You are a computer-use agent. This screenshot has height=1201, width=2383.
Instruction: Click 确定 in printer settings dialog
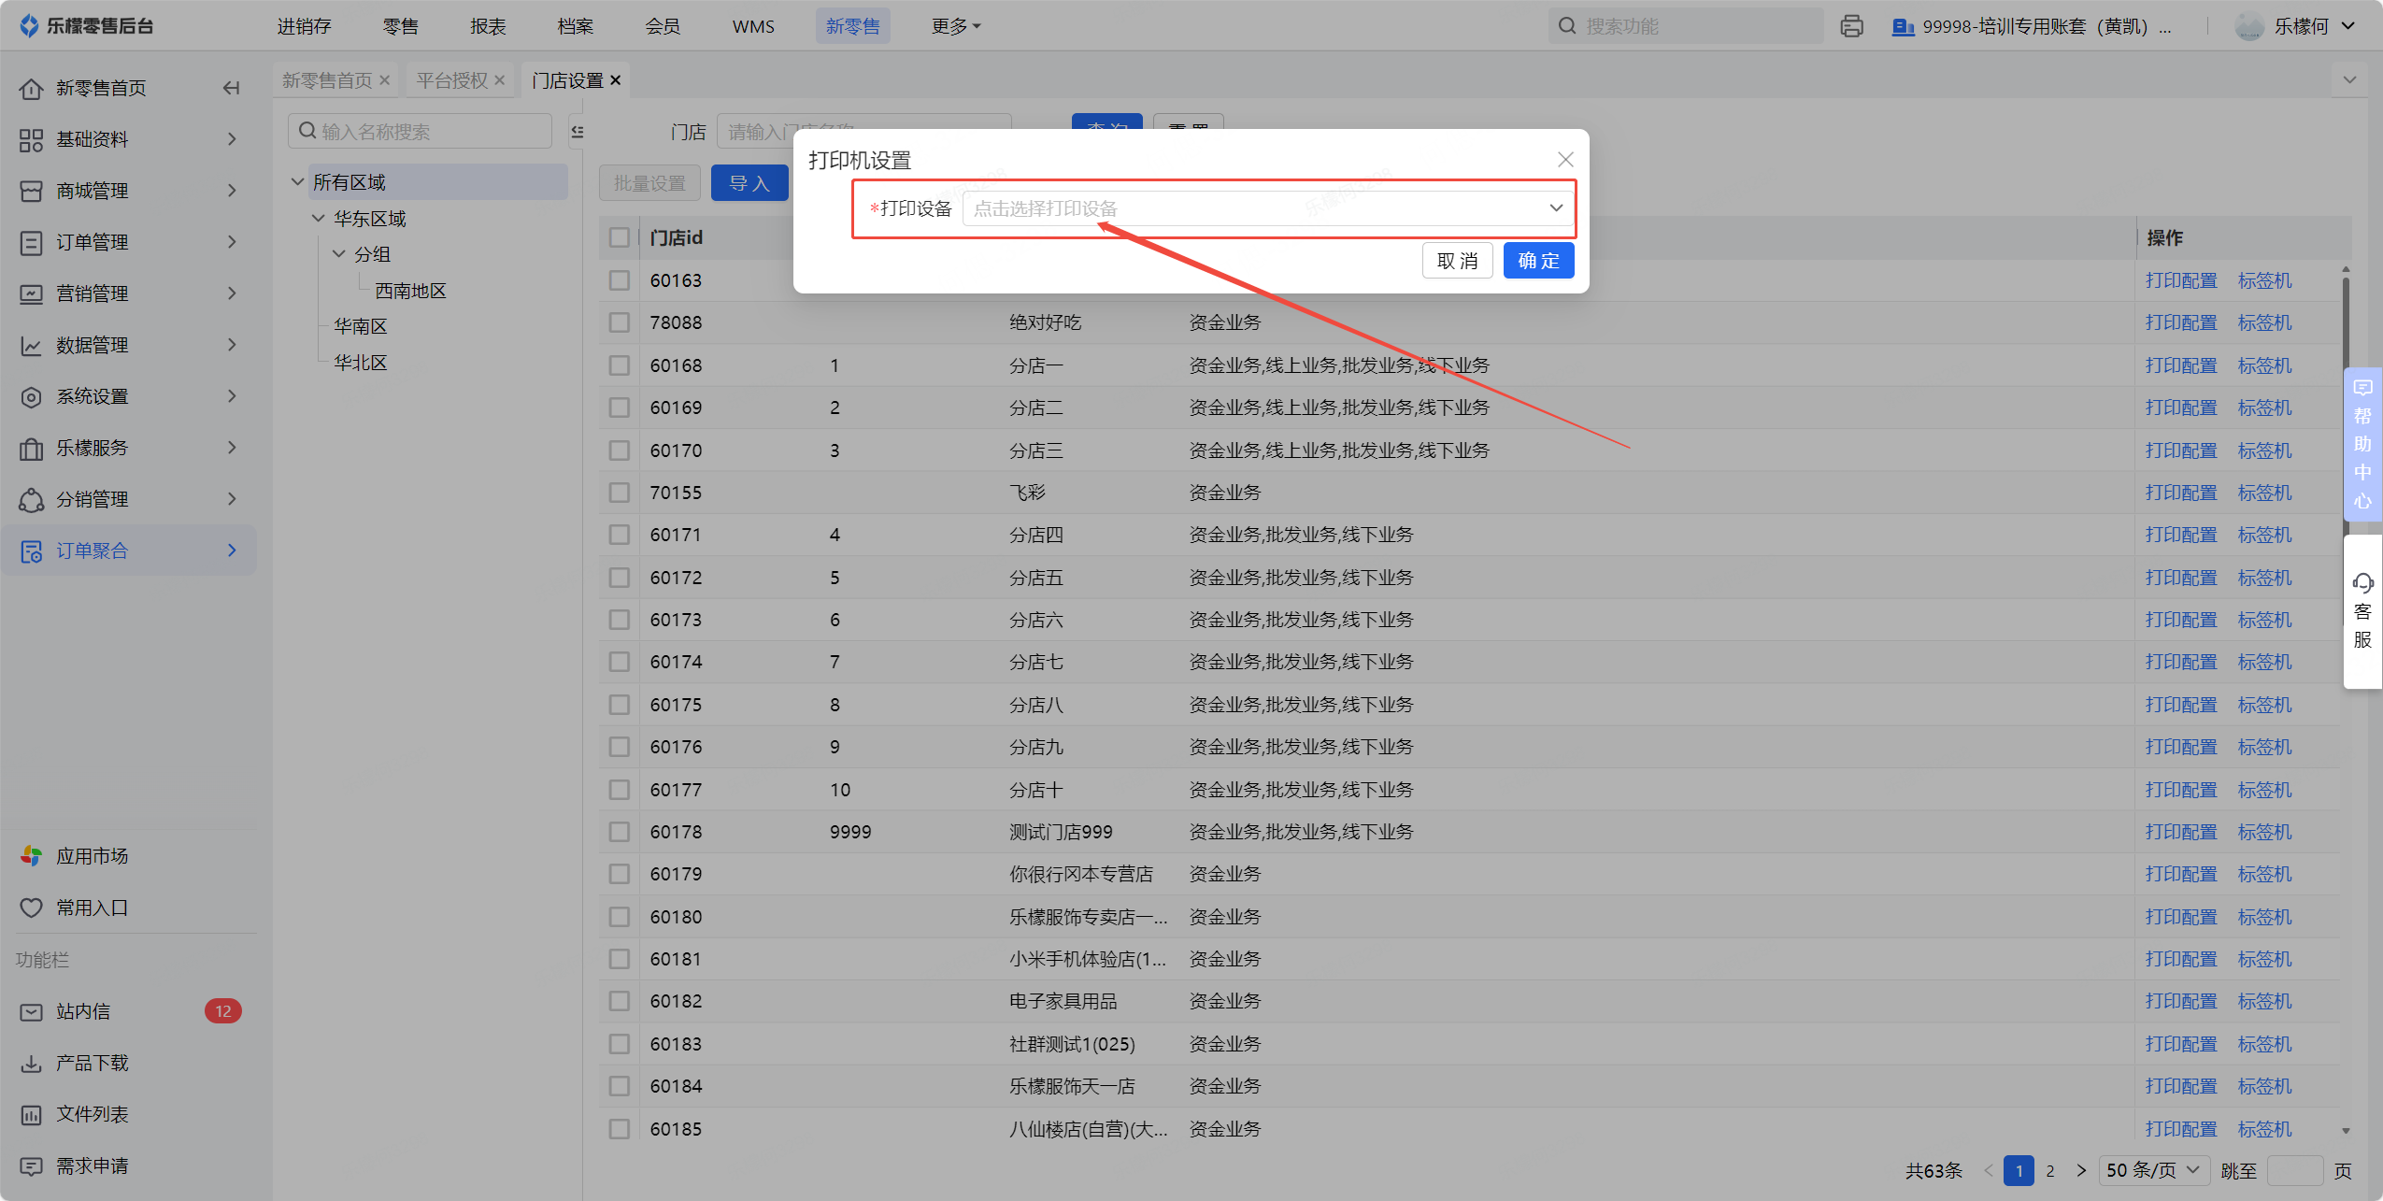(1538, 261)
